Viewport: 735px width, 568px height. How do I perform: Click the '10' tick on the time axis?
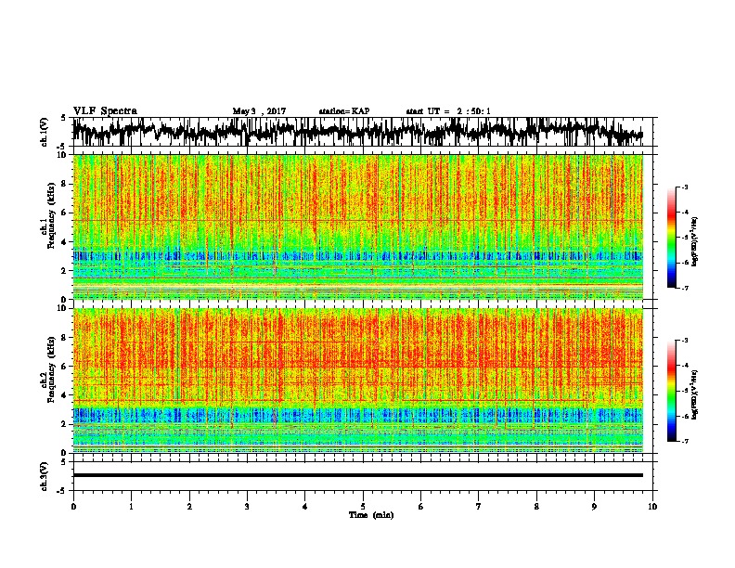pos(652,507)
